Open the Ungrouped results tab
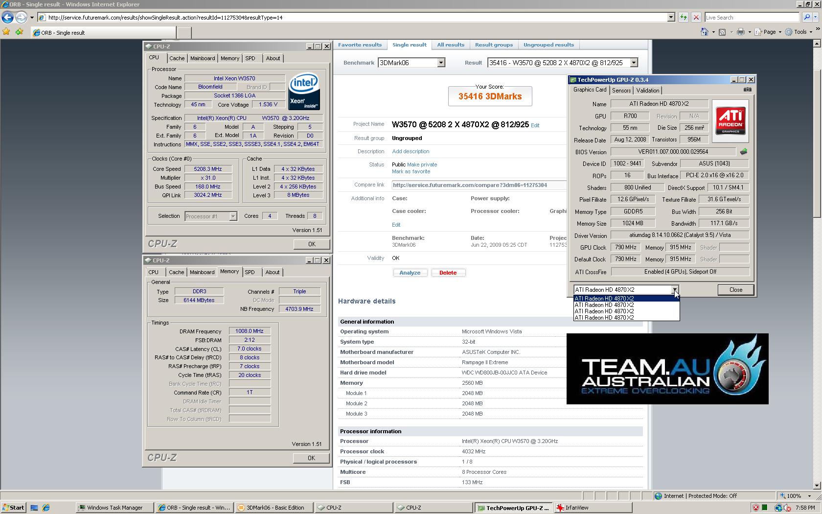 [548, 45]
